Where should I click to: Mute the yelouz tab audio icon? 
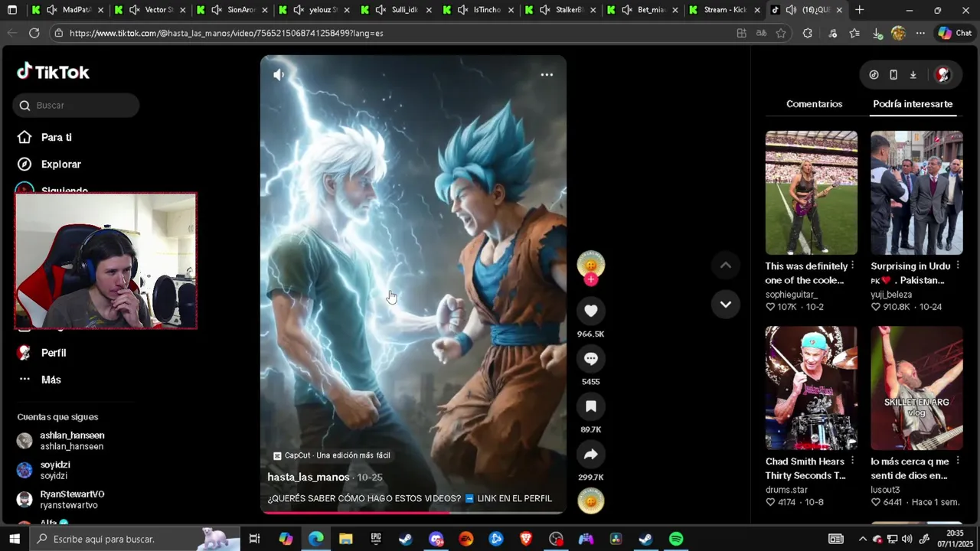coord(299,10)
